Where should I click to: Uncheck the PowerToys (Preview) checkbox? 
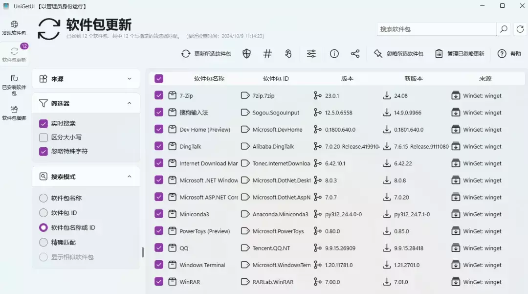coord(158,231)
